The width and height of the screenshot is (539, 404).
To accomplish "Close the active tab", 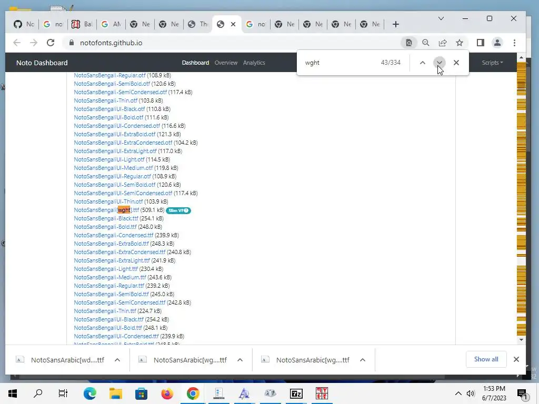I will [x=233, y=24].
